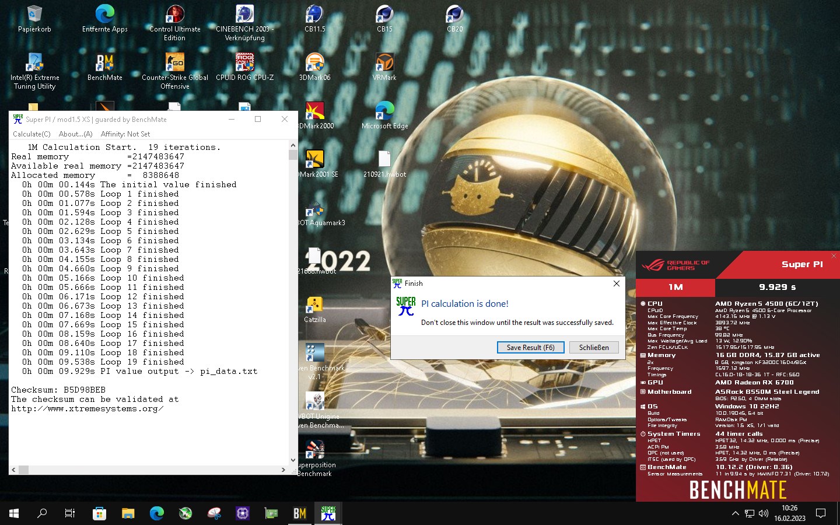Viewport: 840px width, 525px height.
Task: Launch the Catzilla desktop icon
Action: 314,309
